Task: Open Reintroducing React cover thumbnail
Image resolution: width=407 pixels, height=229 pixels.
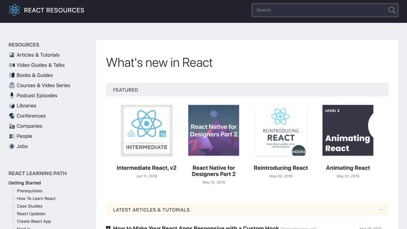Action: pos(281,130)
